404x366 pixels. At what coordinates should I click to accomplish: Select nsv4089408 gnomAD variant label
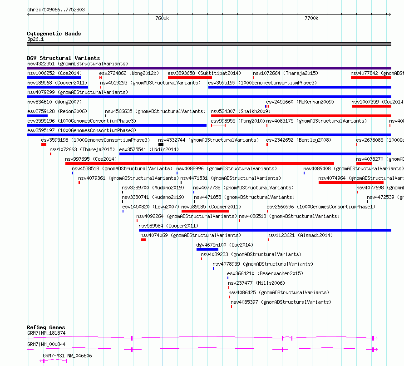(x=354, y=168)
